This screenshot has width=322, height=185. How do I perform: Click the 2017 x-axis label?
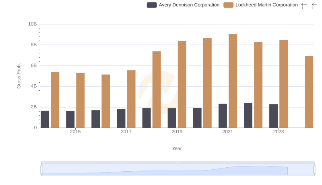pos(126,132)
